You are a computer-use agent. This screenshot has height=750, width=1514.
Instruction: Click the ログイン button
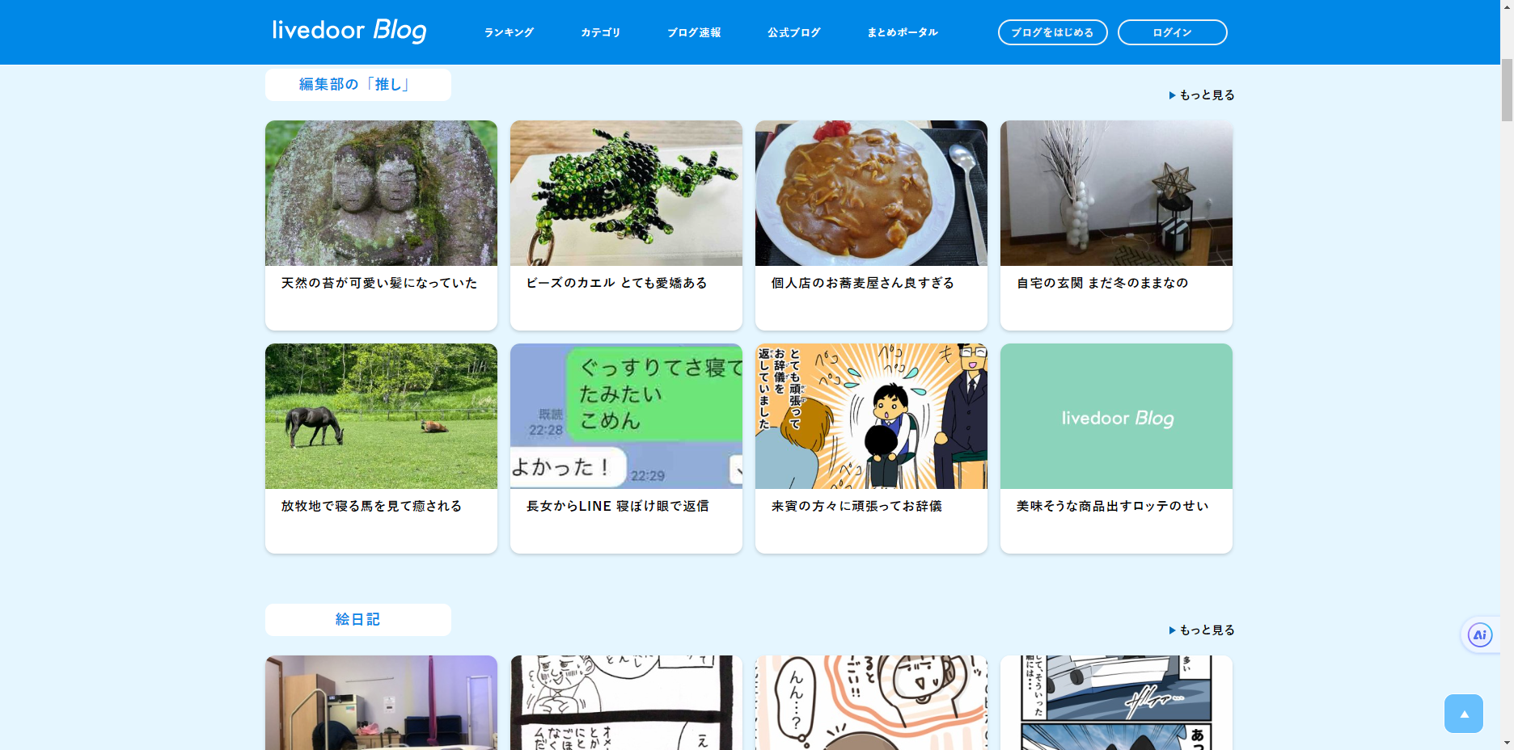point(1173,32)
